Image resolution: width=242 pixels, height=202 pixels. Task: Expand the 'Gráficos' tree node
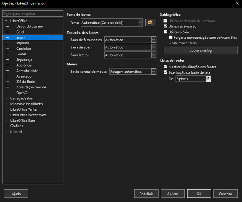pyautogui.click(x=6, y=126)
